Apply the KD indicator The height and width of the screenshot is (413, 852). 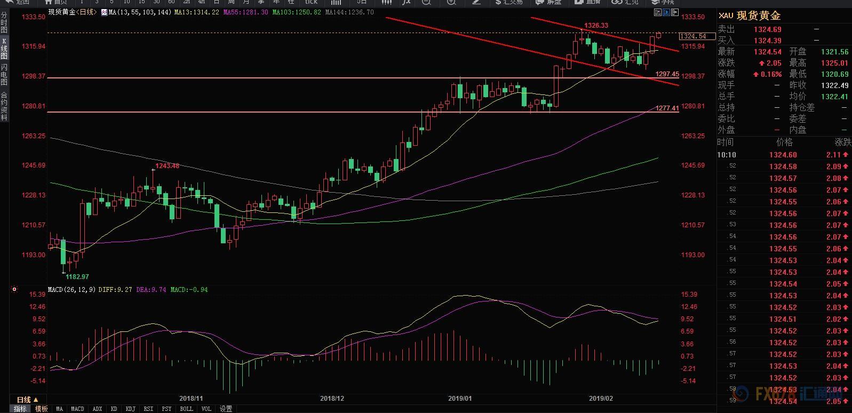click(114, 409)
